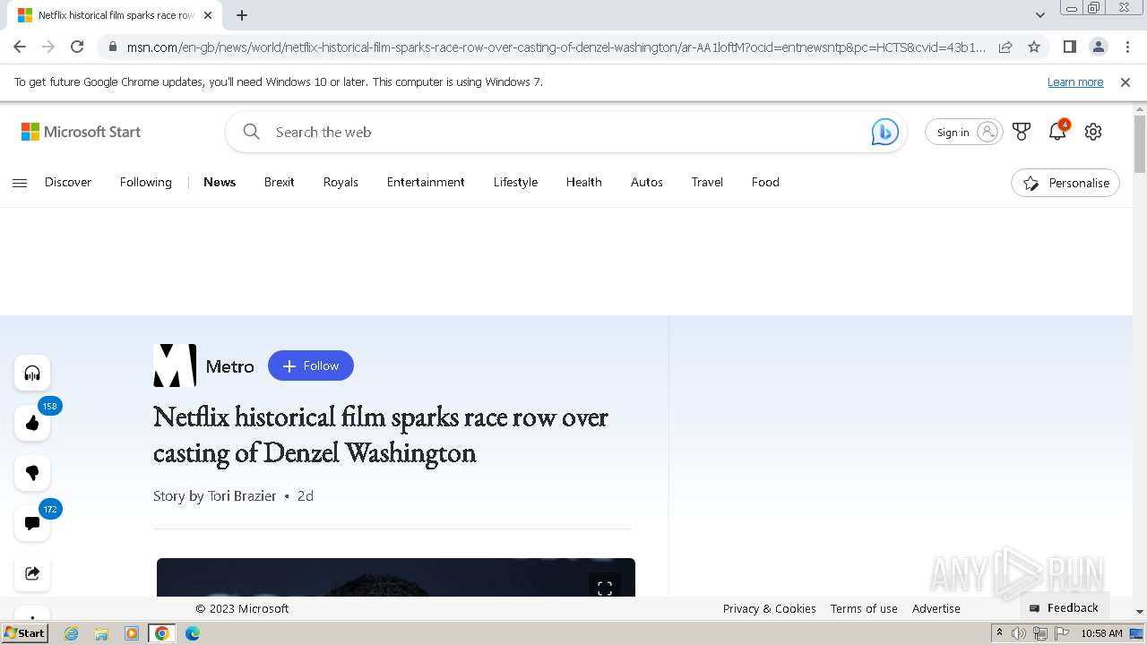The height and width of the screenshot is (645, 1147).
Task: View site information padlock icon
Action: tap(112, 47)
